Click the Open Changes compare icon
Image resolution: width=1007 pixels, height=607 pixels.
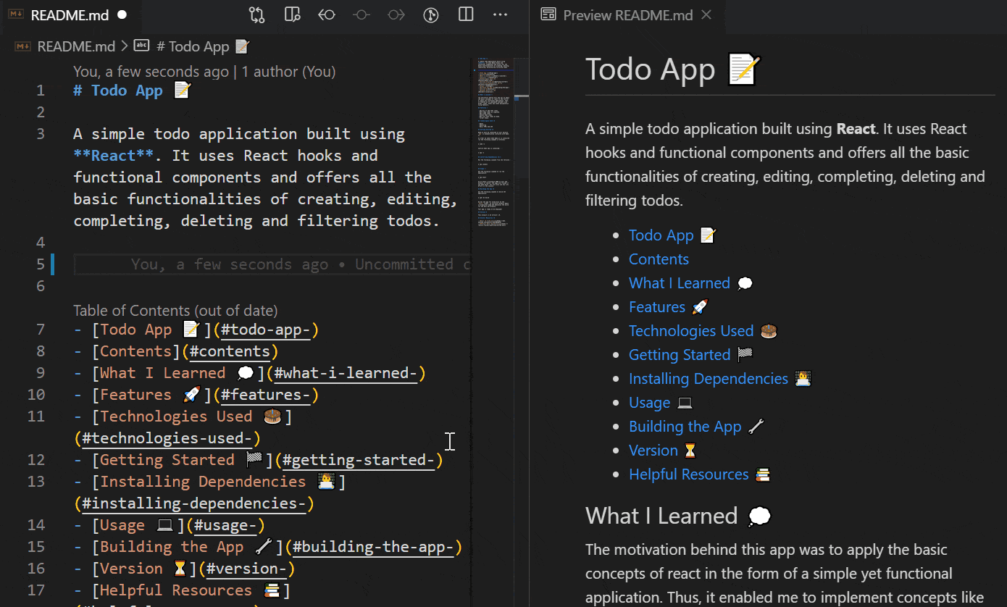[256, 14]
